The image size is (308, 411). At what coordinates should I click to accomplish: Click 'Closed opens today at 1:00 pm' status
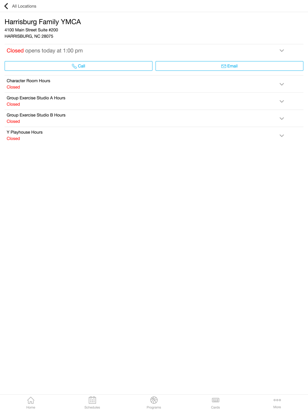click(x=45, y=51)
